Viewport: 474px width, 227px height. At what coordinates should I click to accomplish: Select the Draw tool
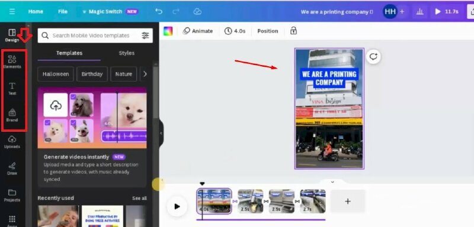[x=12, y=169]
